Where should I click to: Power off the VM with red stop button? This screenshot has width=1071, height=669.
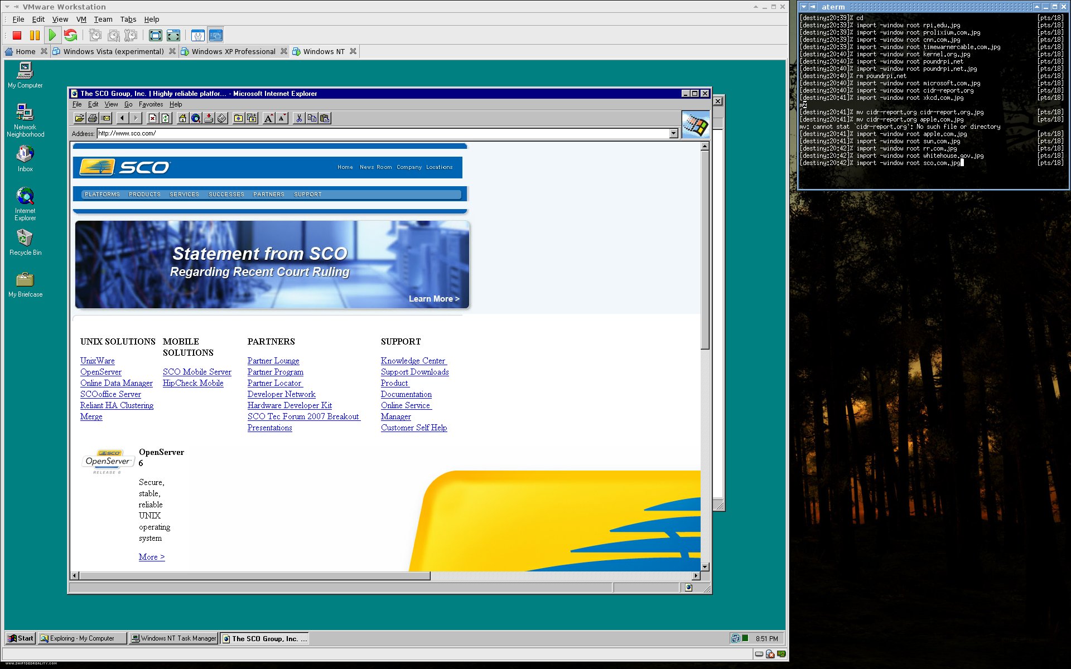[17, 36]
